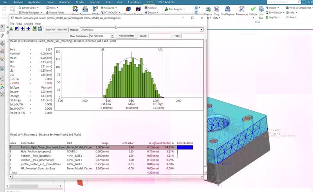This screenshot has height=192, width=313.
Task: Click the clock icon in left sidebar
Action: [2, 78]
